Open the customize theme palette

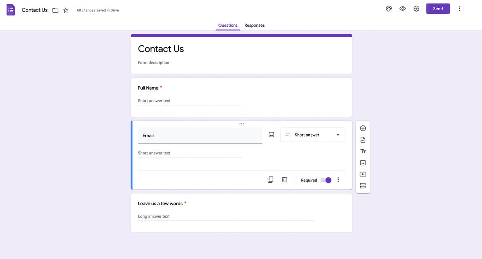[389, 9]
